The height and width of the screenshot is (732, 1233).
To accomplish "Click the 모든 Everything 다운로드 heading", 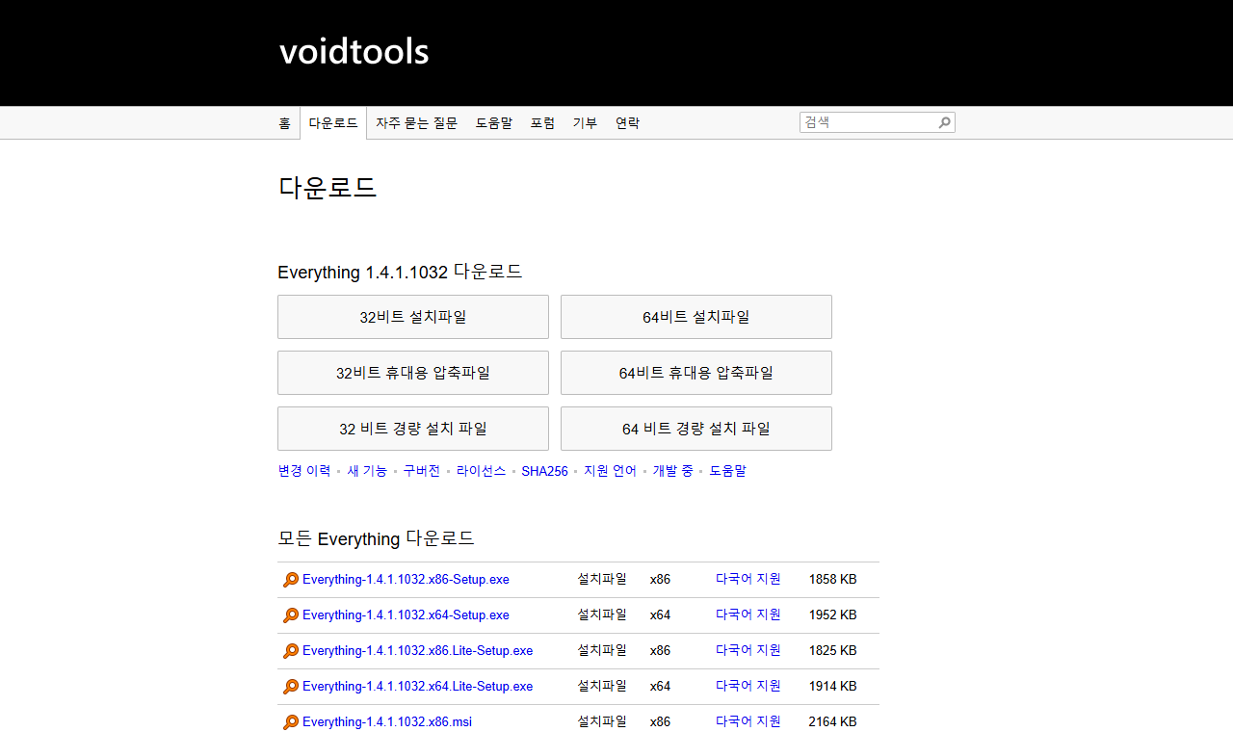I will [x=377, y=539].
